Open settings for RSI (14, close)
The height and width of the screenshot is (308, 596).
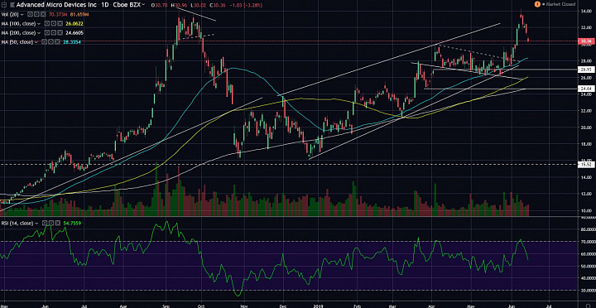51,223
